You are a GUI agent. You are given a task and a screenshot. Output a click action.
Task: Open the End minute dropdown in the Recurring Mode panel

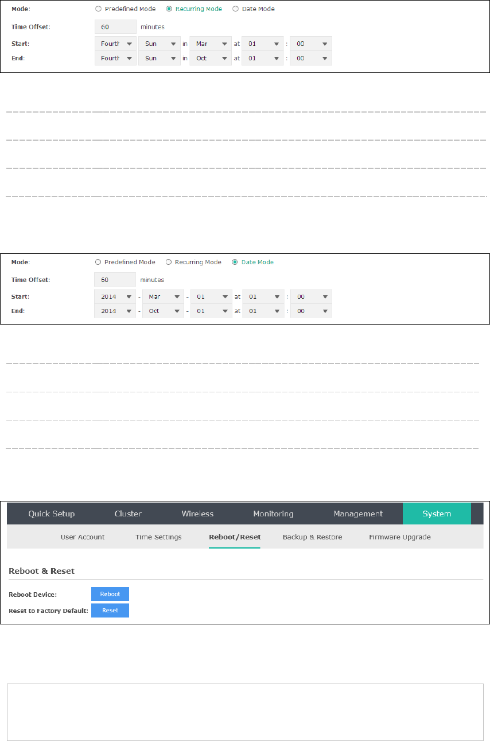[311, 58]
